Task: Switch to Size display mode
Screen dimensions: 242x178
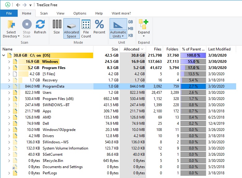Action: (x=57, y=27)
